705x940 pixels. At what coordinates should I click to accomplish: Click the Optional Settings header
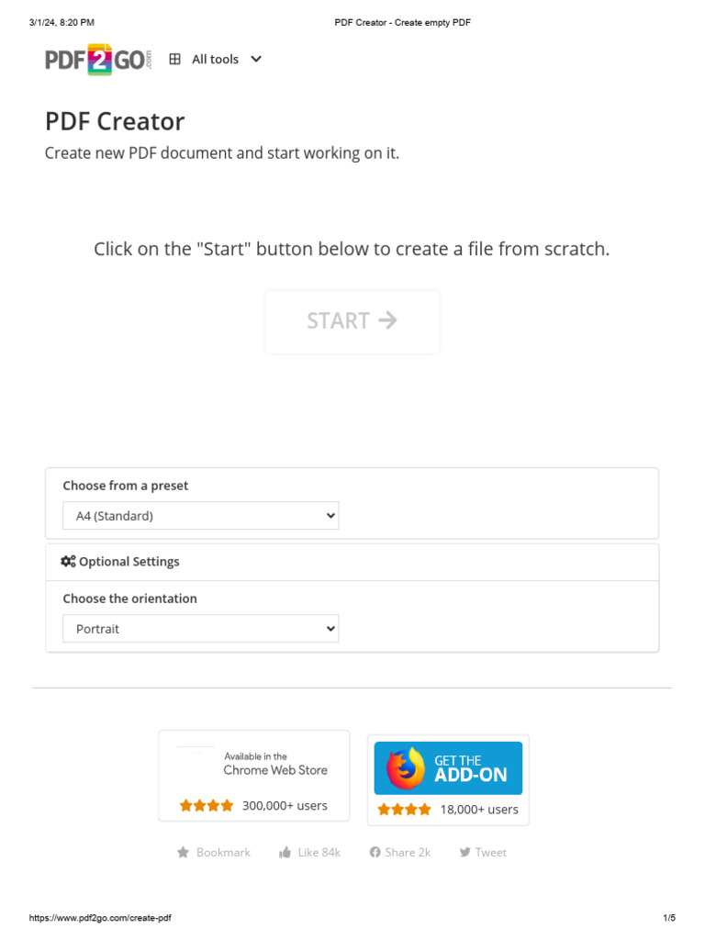point(129,562)
